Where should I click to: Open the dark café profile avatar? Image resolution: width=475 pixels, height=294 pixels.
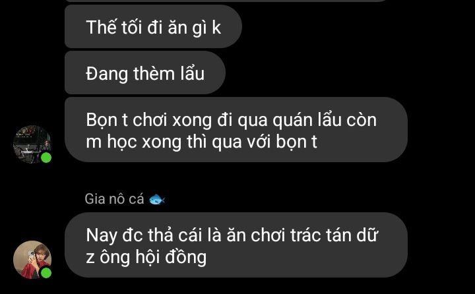tap(32, 144)
